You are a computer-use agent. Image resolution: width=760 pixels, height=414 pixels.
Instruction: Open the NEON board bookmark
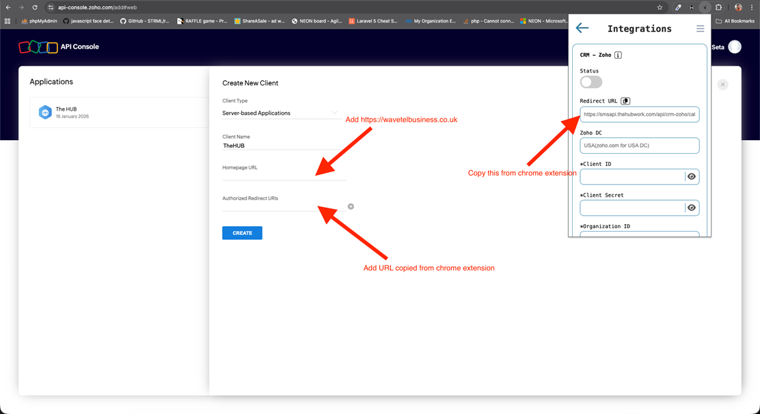(x=317, y=21)
